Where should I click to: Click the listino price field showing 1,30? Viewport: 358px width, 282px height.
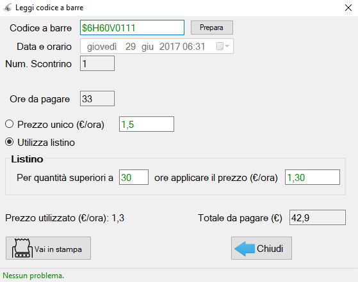tap(313, 177)
